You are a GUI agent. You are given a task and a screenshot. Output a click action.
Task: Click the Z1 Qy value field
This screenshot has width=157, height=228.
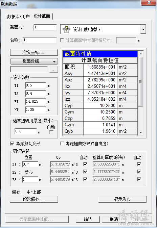[60, 164]
